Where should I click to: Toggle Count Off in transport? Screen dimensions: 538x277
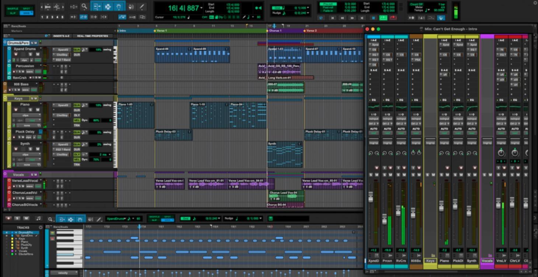(x=417, y=4)
